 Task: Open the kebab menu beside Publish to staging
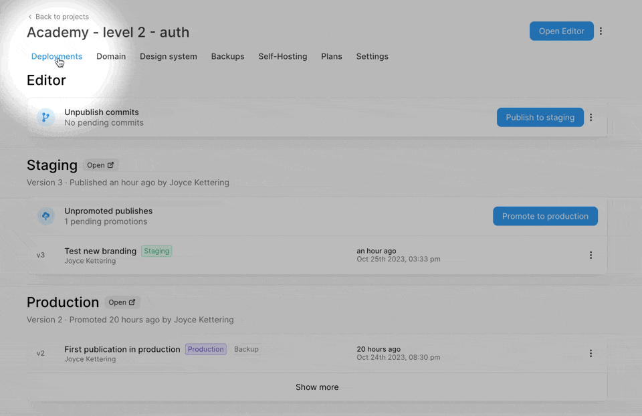tap(591, 118)
